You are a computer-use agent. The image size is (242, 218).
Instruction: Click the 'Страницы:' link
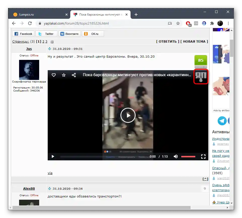pyautogui.click(x=21, y=41)
